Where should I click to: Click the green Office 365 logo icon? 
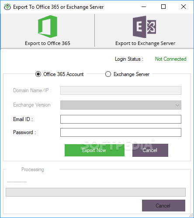[x=48, y=27]
